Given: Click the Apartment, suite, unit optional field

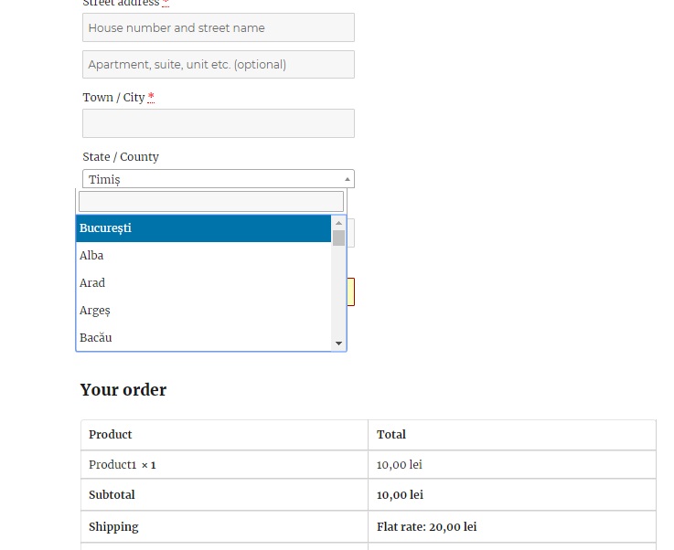Looking at the screenshot, I should [x=219, y=64].
